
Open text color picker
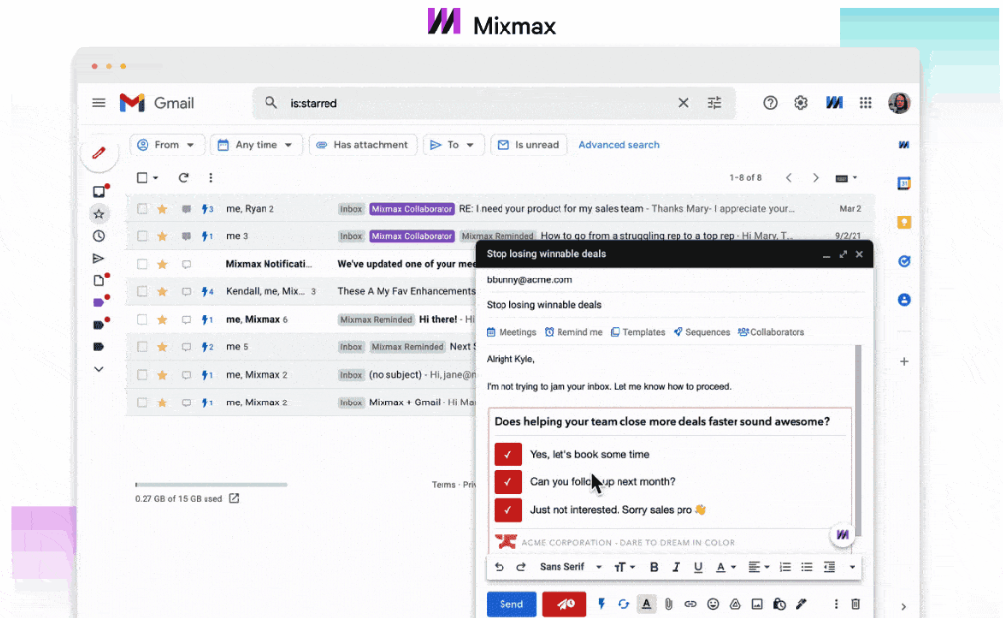[725, 567]
